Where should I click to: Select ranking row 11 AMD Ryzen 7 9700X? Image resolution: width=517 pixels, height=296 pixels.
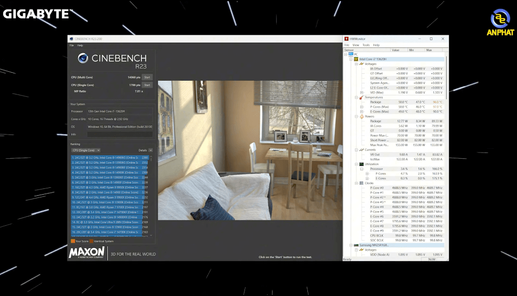pyautogui.click(x=110, y=207)
